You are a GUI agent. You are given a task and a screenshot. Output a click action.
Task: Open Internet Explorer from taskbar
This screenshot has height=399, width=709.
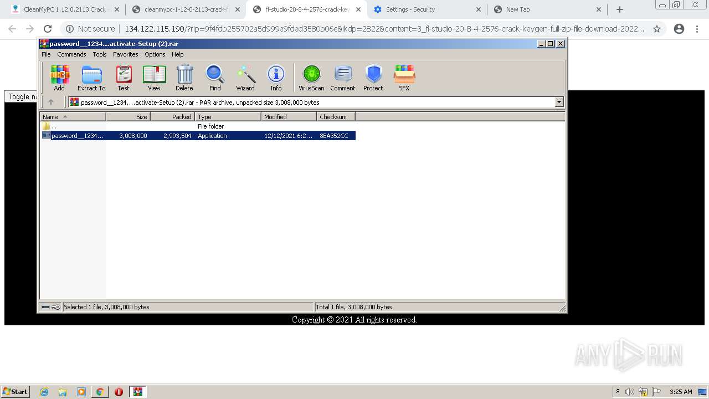44,392
